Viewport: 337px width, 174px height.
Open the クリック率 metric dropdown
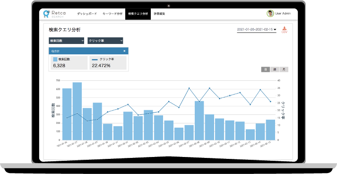click(105, 41)
